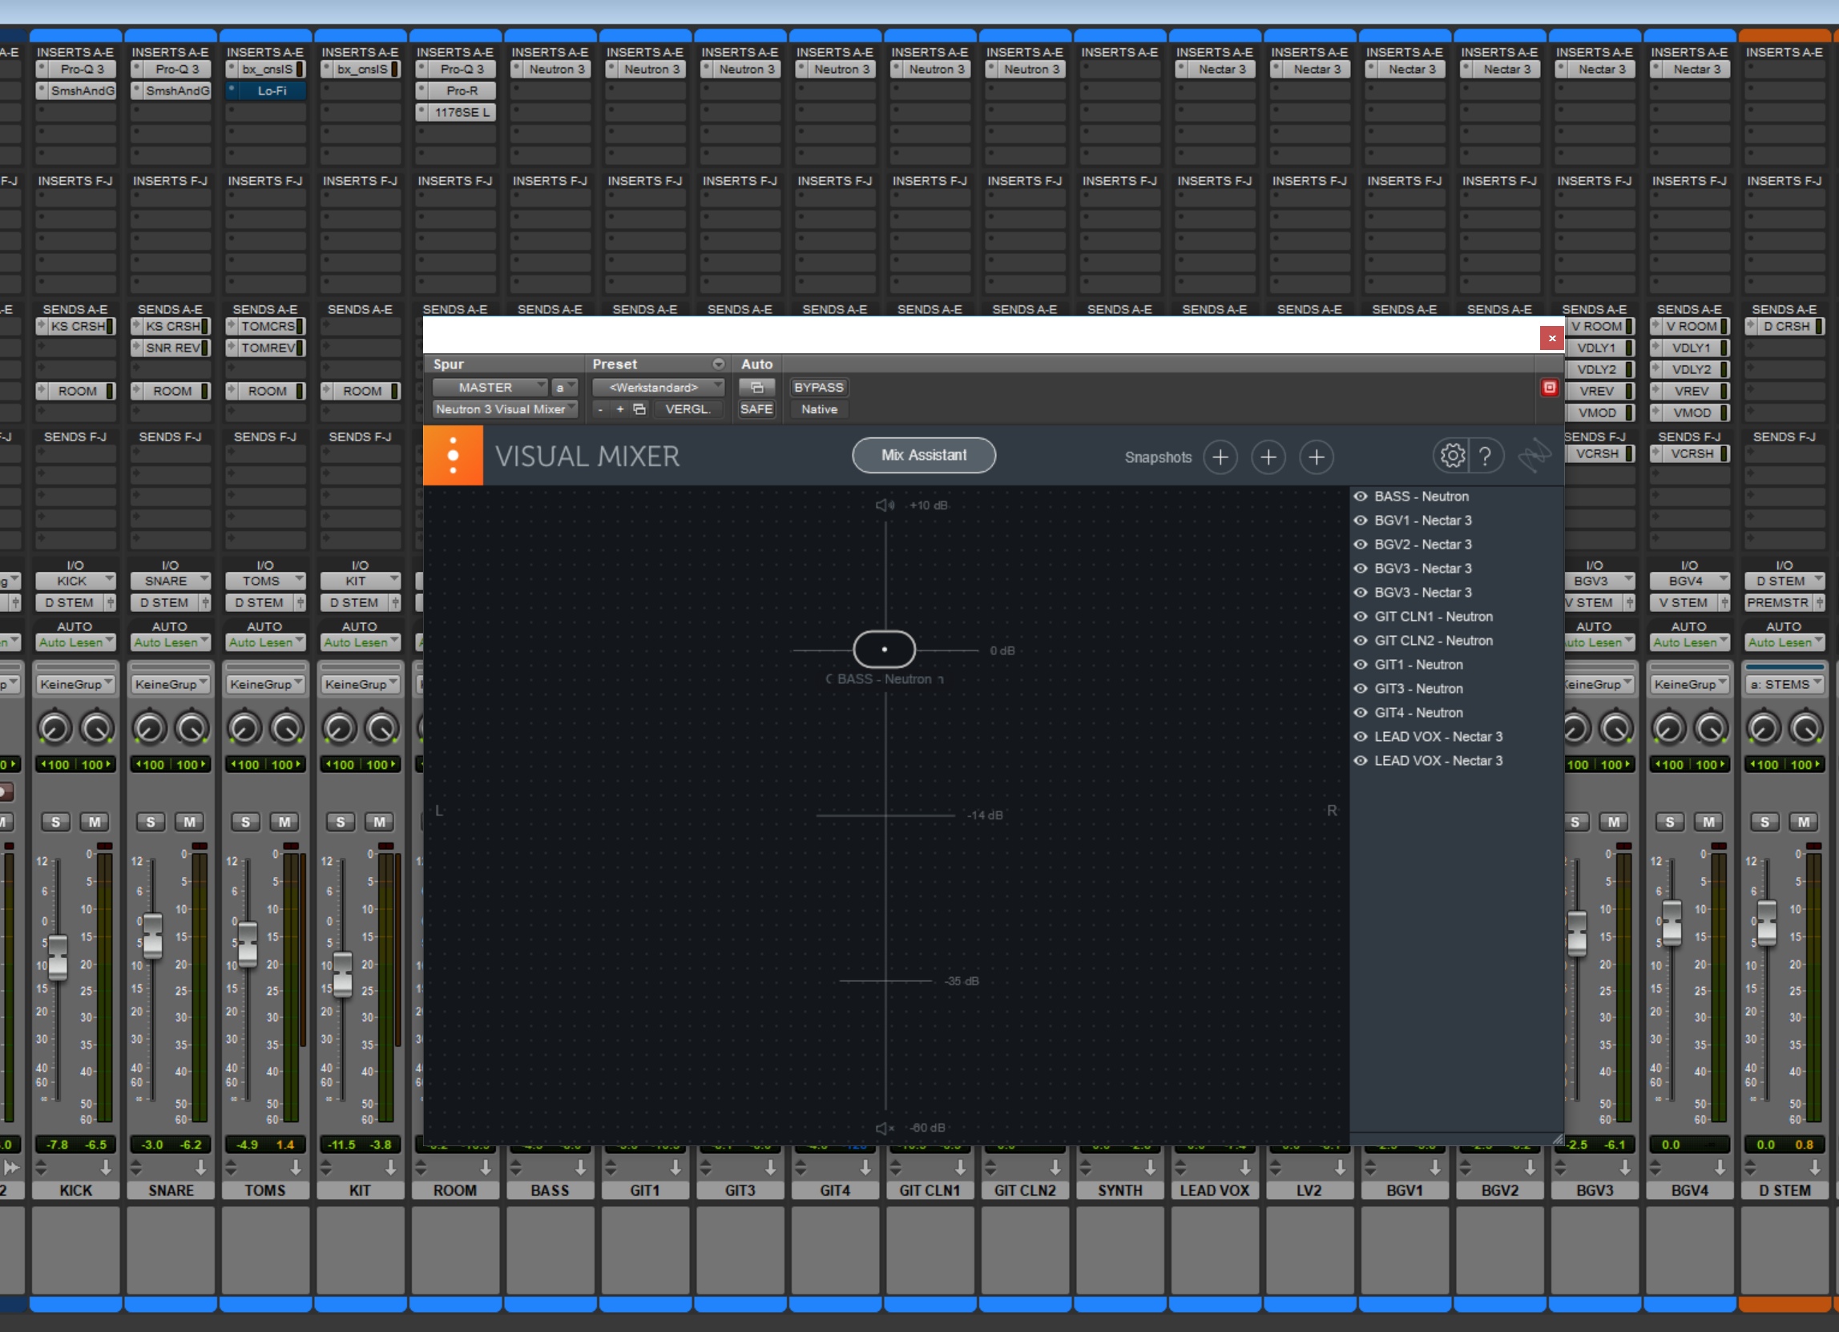Click the D STEM channel volume fader
Screen dimensions: 1839x1332
1767,924
